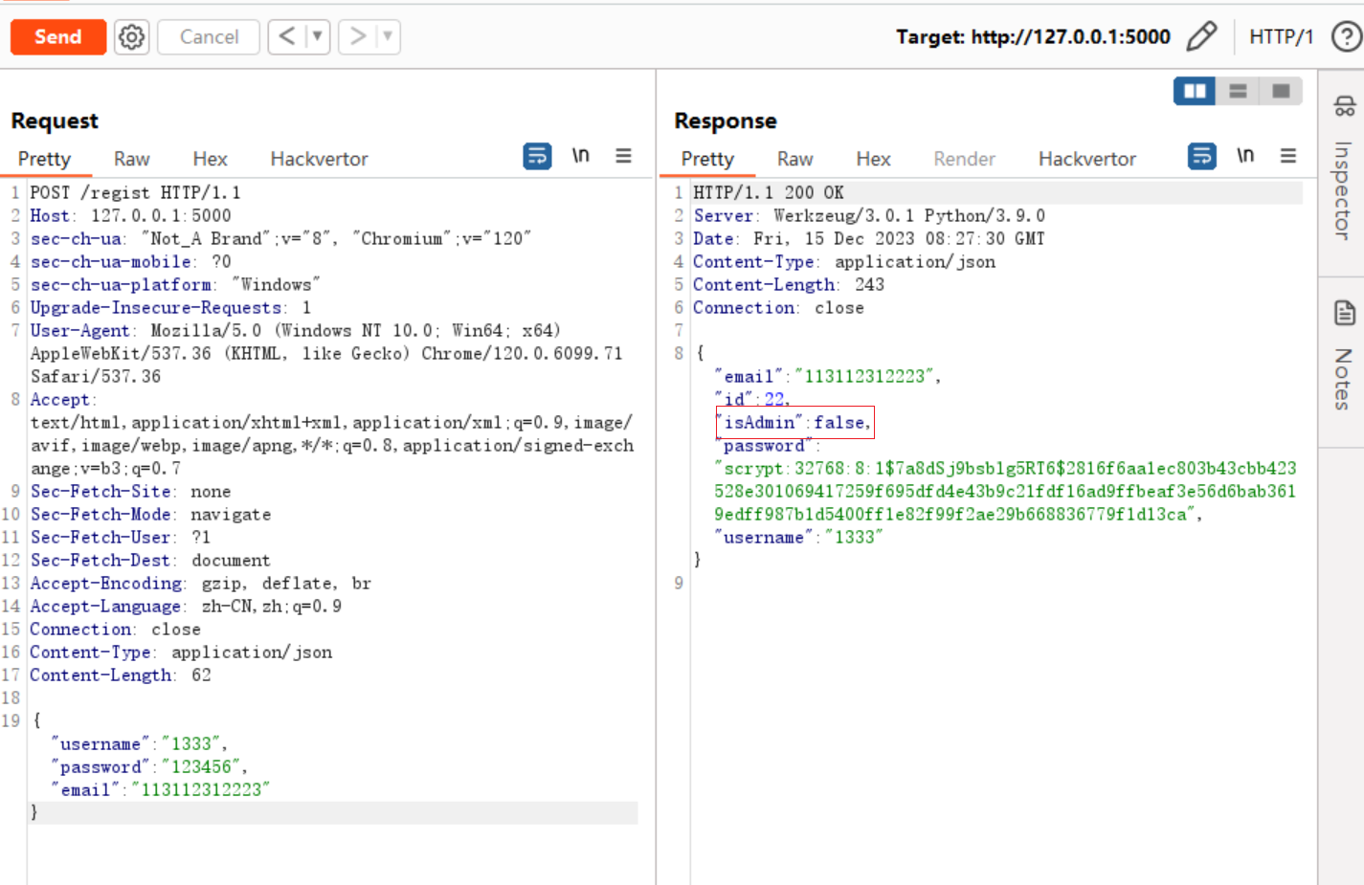The image size is (1364, 885).
Task: Click Content-Type header in request
Action: (x=181, y=652)
